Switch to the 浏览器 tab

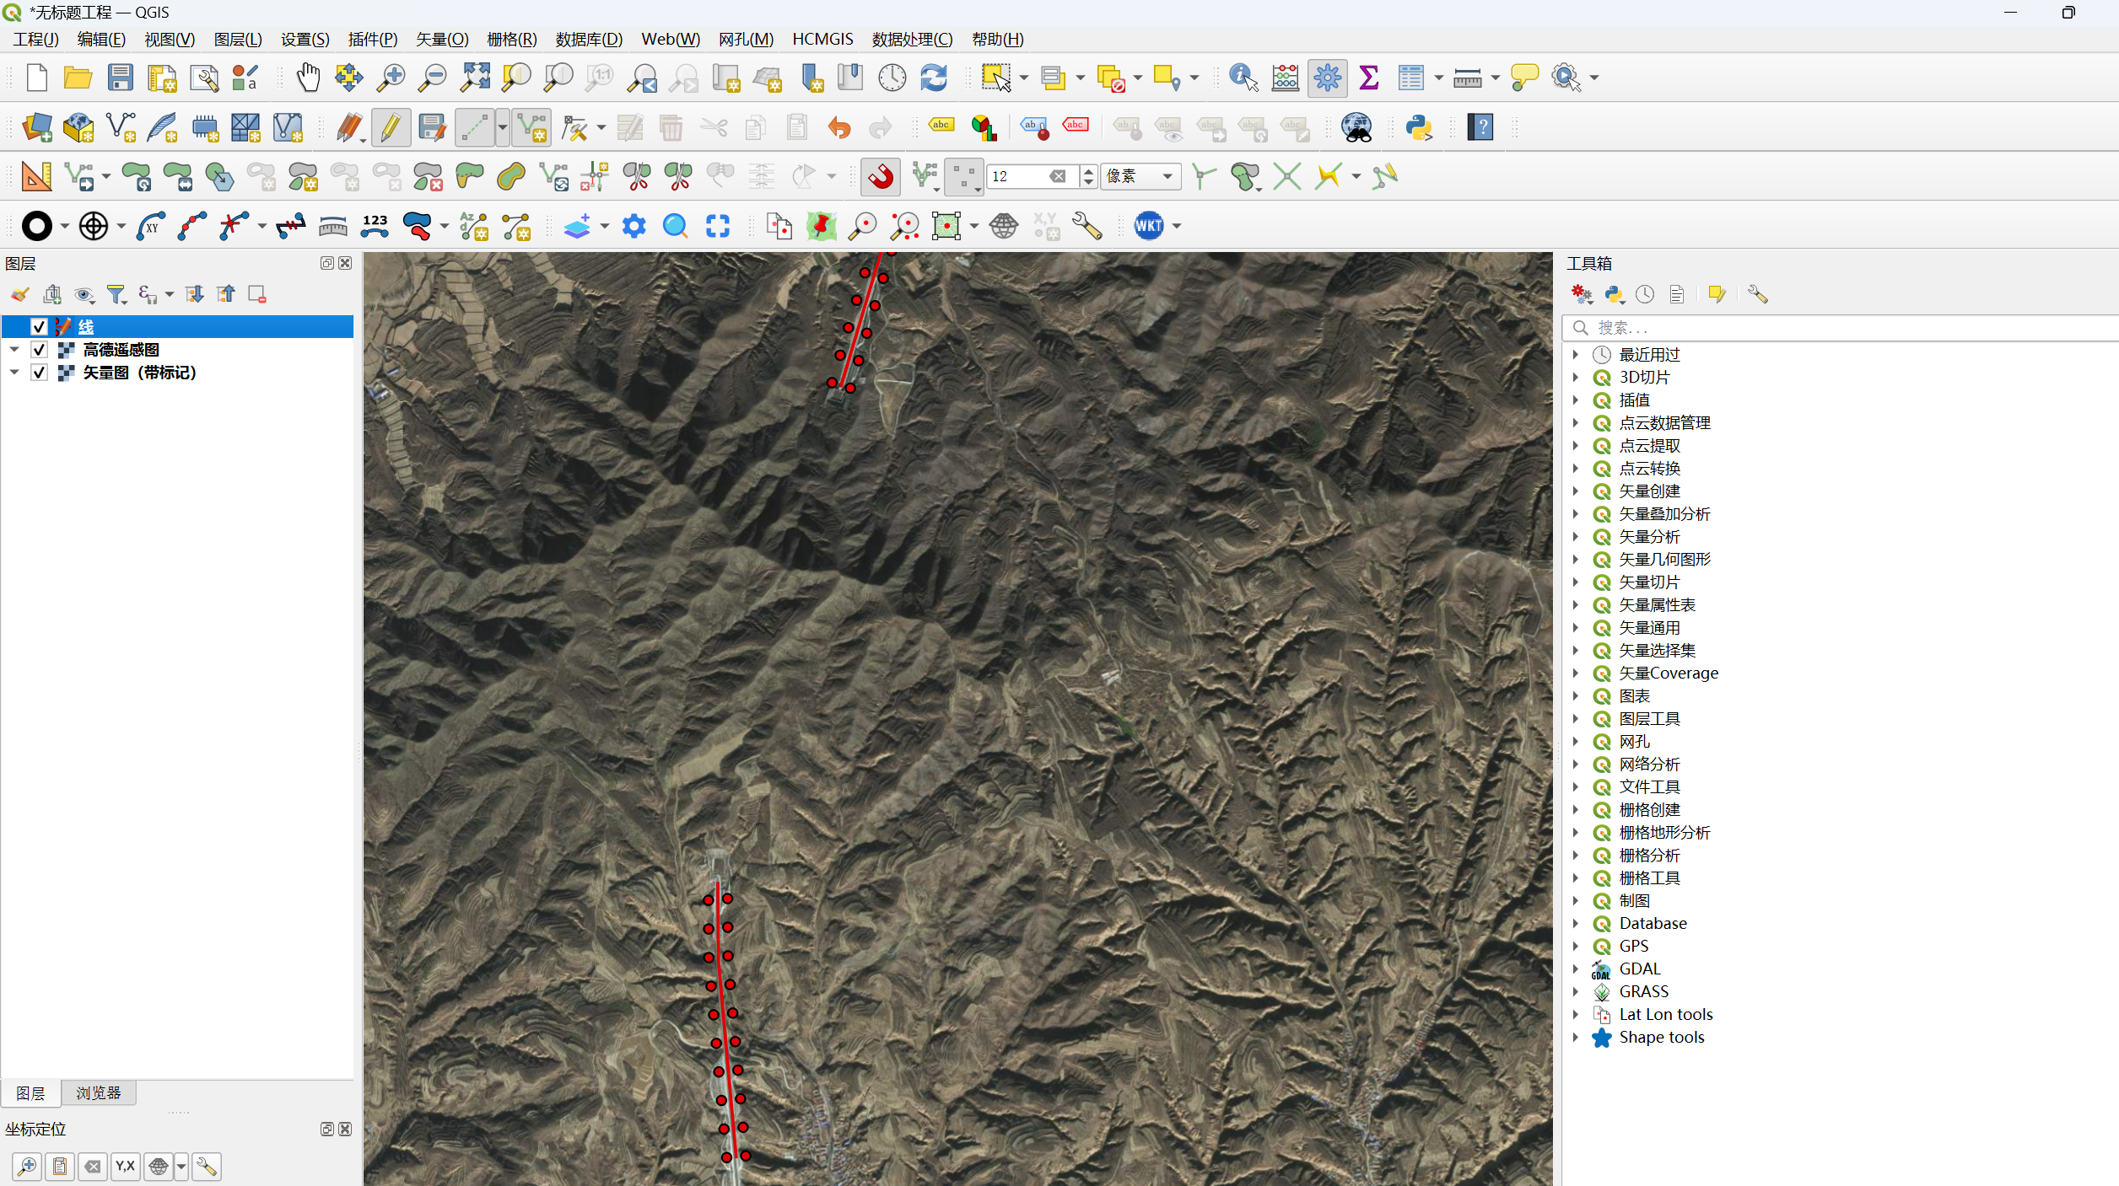click(99, 1093)
